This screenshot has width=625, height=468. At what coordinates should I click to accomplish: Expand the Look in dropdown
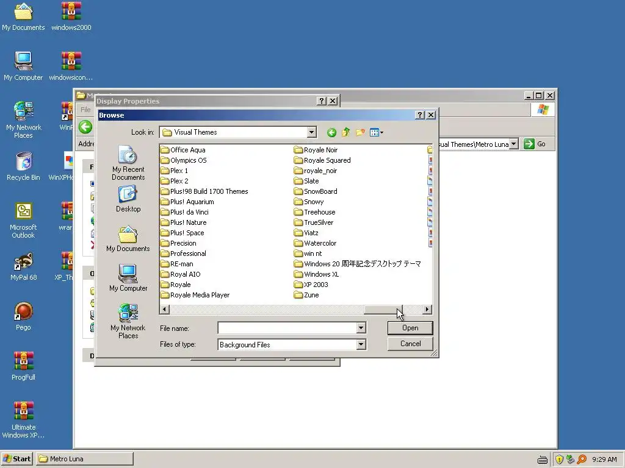click(312, 132)
